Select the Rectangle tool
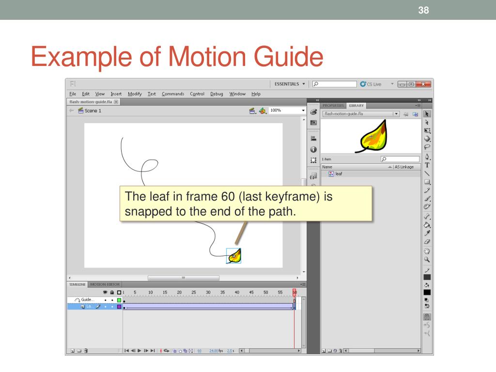 [x=427, y=182]
